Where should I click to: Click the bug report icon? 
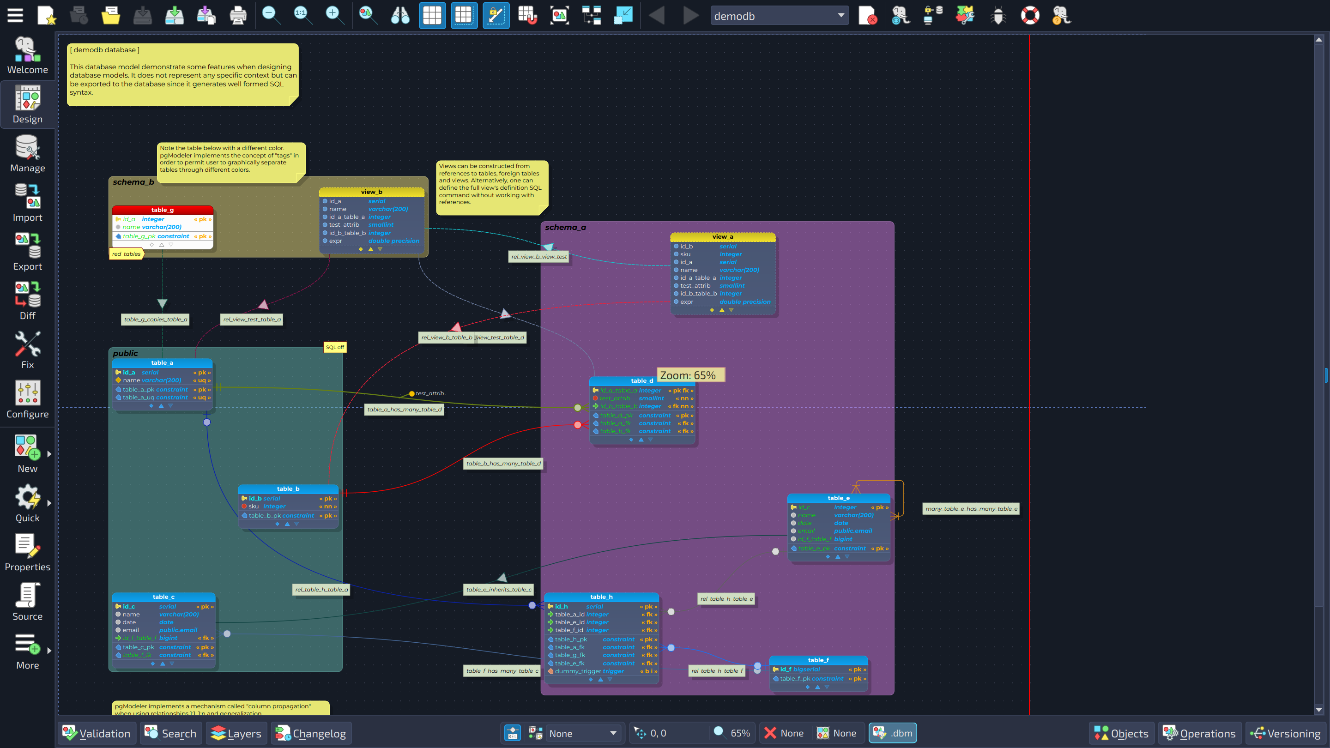(998, 16)
